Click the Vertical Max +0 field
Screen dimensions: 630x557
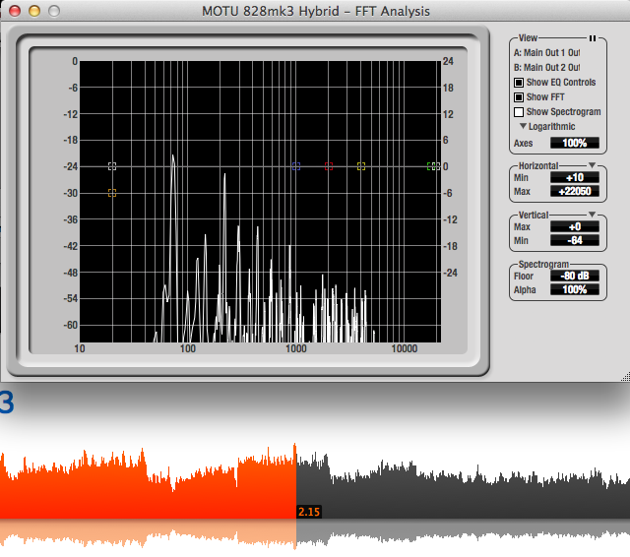[x=575, y=226]
